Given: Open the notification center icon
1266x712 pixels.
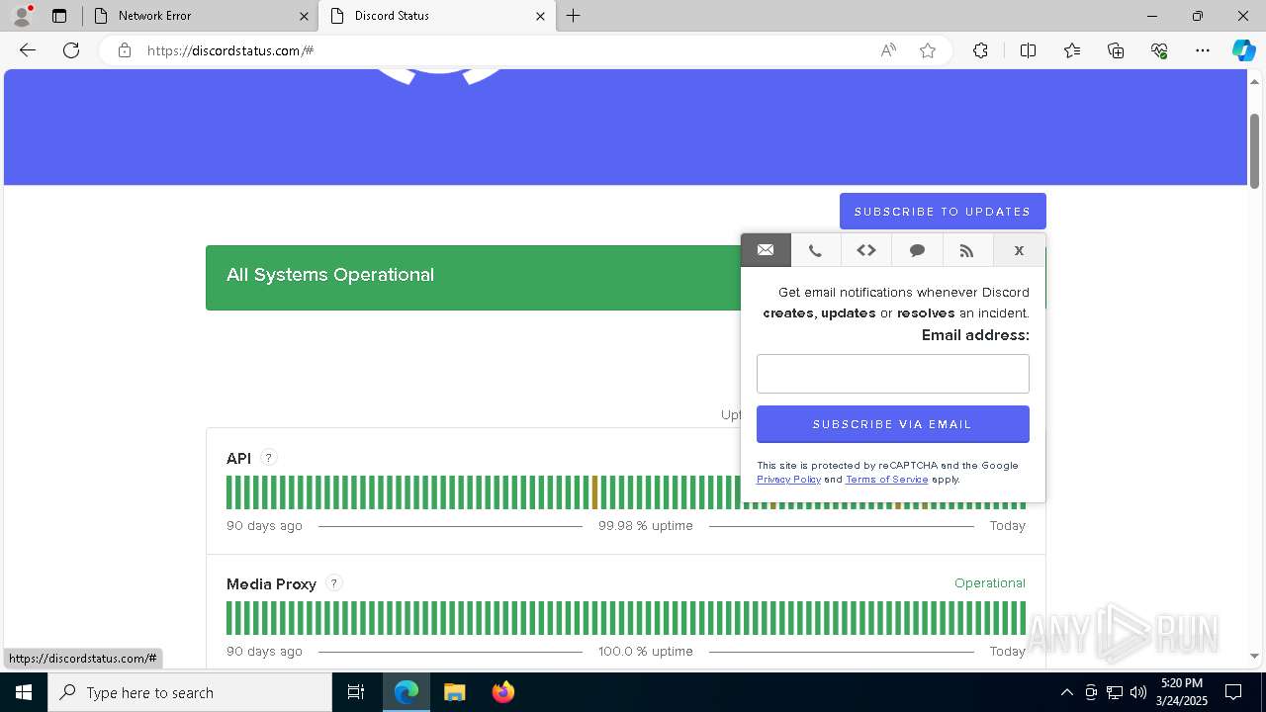Looking at the screenshot, I should pyautogui.click(x=1233, y=692).
